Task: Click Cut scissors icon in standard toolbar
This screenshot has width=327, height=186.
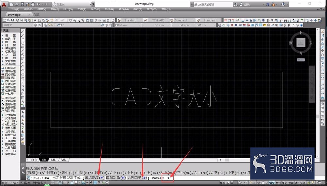Action: pyautogui.click(x=35, y=20)
